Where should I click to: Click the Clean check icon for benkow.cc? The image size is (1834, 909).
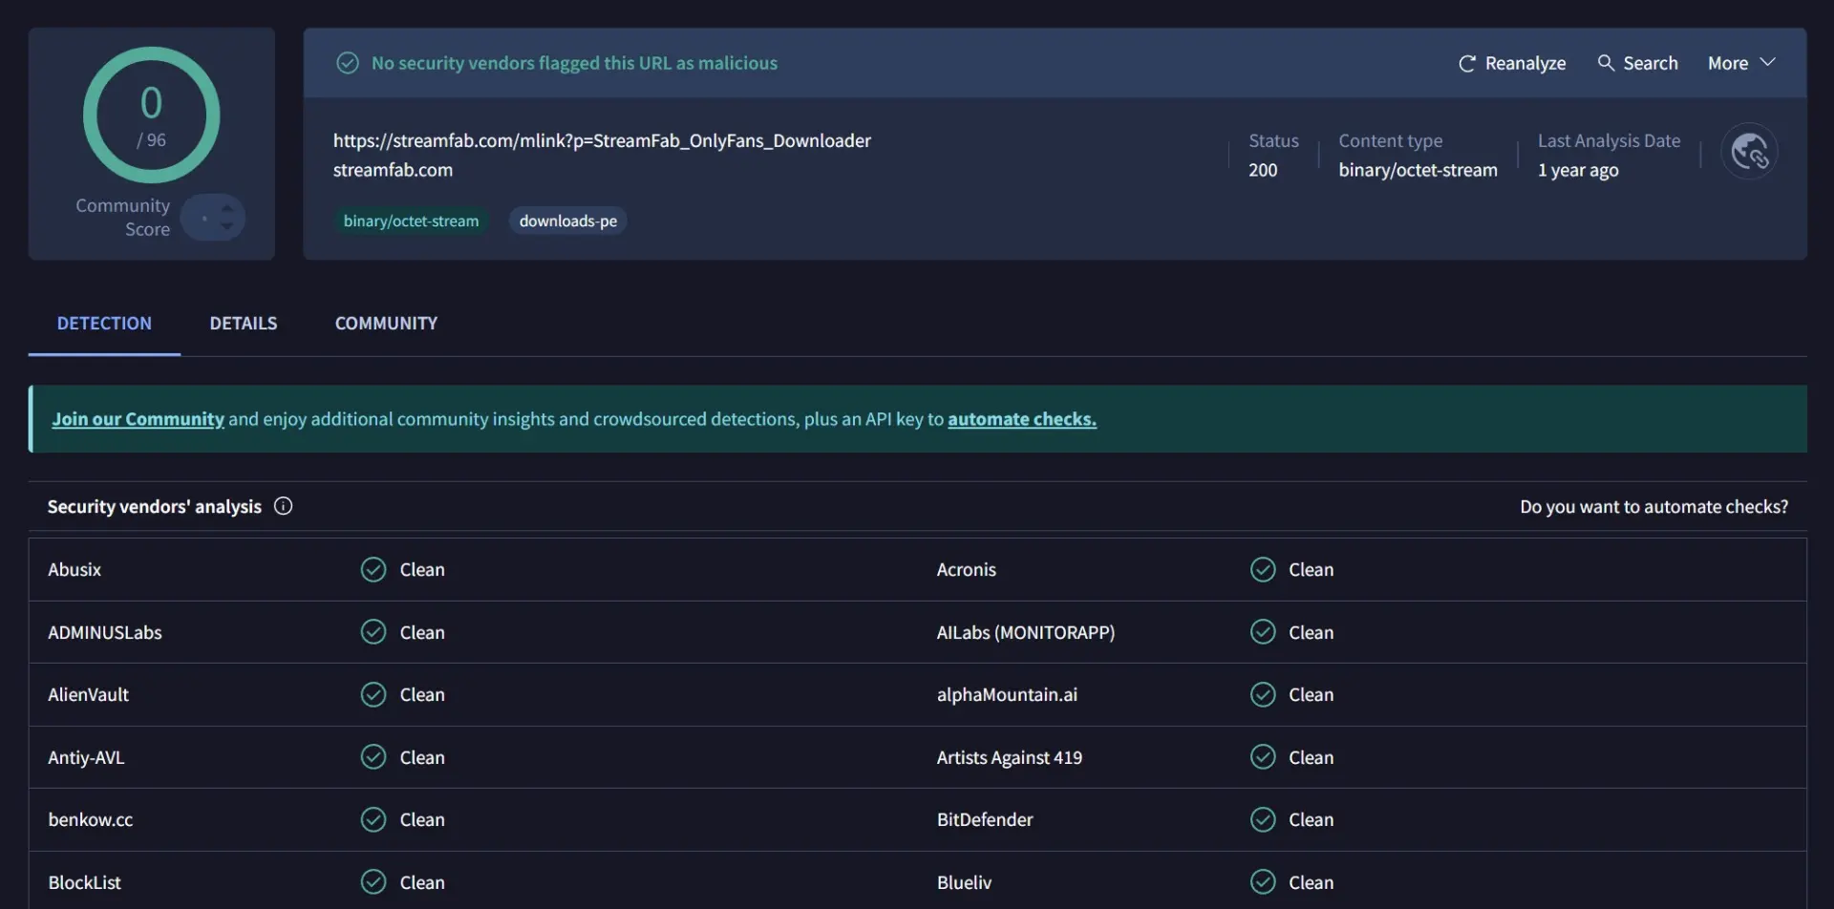tap(373, 819)
